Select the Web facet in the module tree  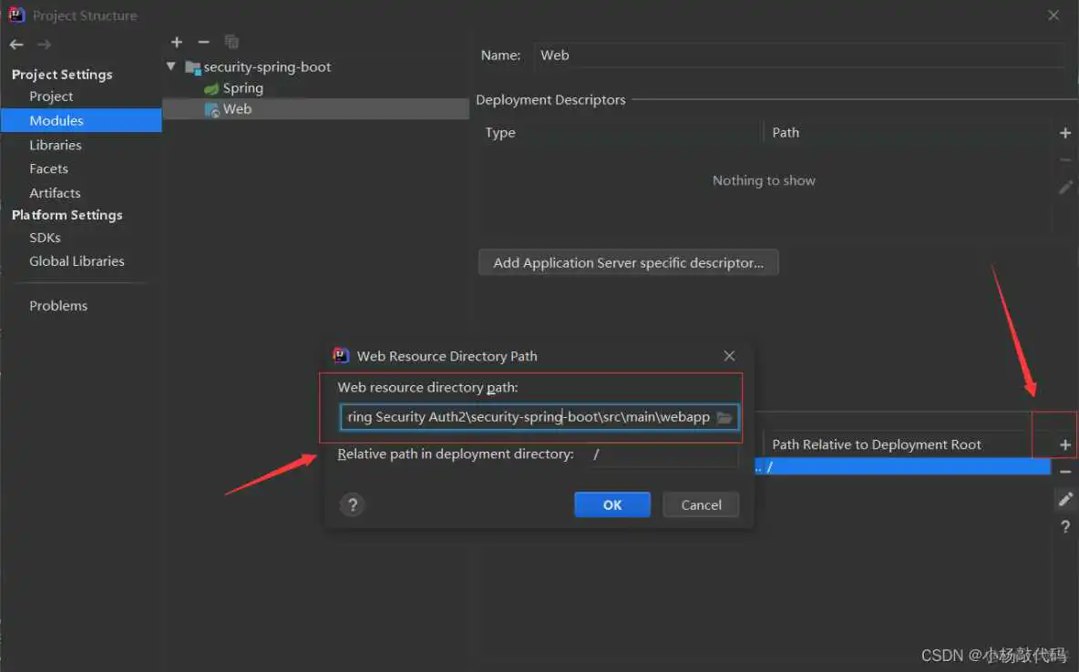click(238, 108)
